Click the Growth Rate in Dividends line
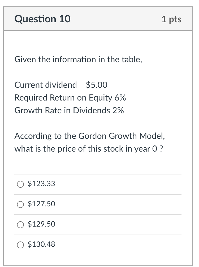Screen dimensions: 199x267 click(69, 111)
